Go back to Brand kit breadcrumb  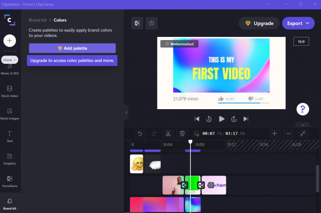coord(37,20)
